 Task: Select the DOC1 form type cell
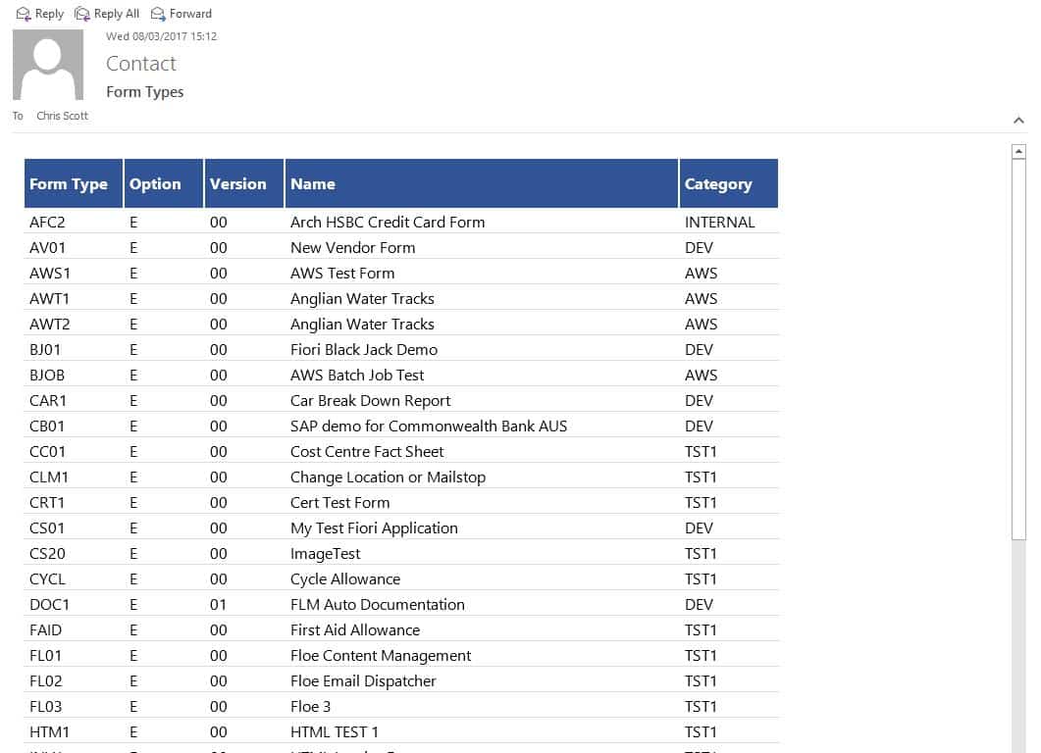click(x=49, y=605)
